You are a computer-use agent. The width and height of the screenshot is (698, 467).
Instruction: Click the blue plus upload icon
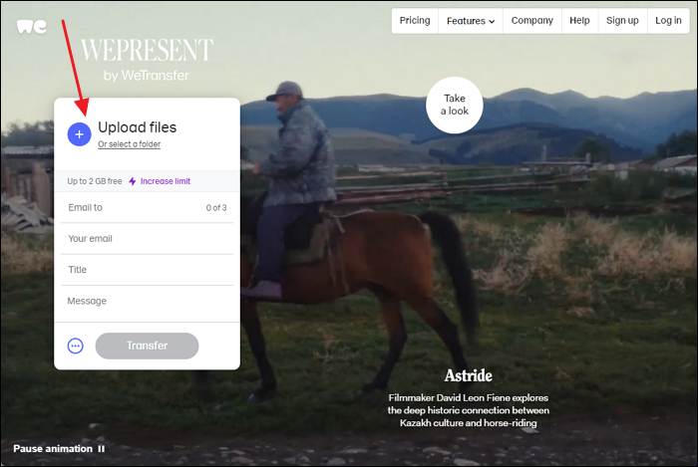[x=79, y=134]
